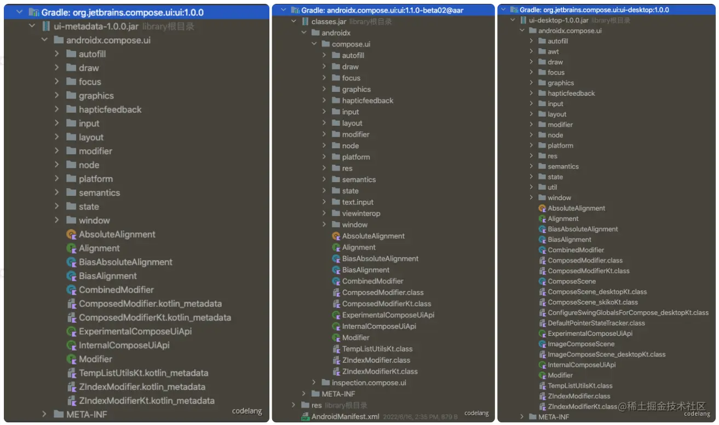The width and height of the screenshot is (719, 425).
Task: Select InternalComposeUiApi in left panel
Action: (x=124, y=345)
